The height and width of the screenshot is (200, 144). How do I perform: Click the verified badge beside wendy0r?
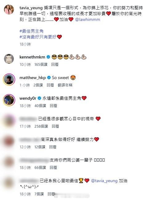(x=39, y=98)
